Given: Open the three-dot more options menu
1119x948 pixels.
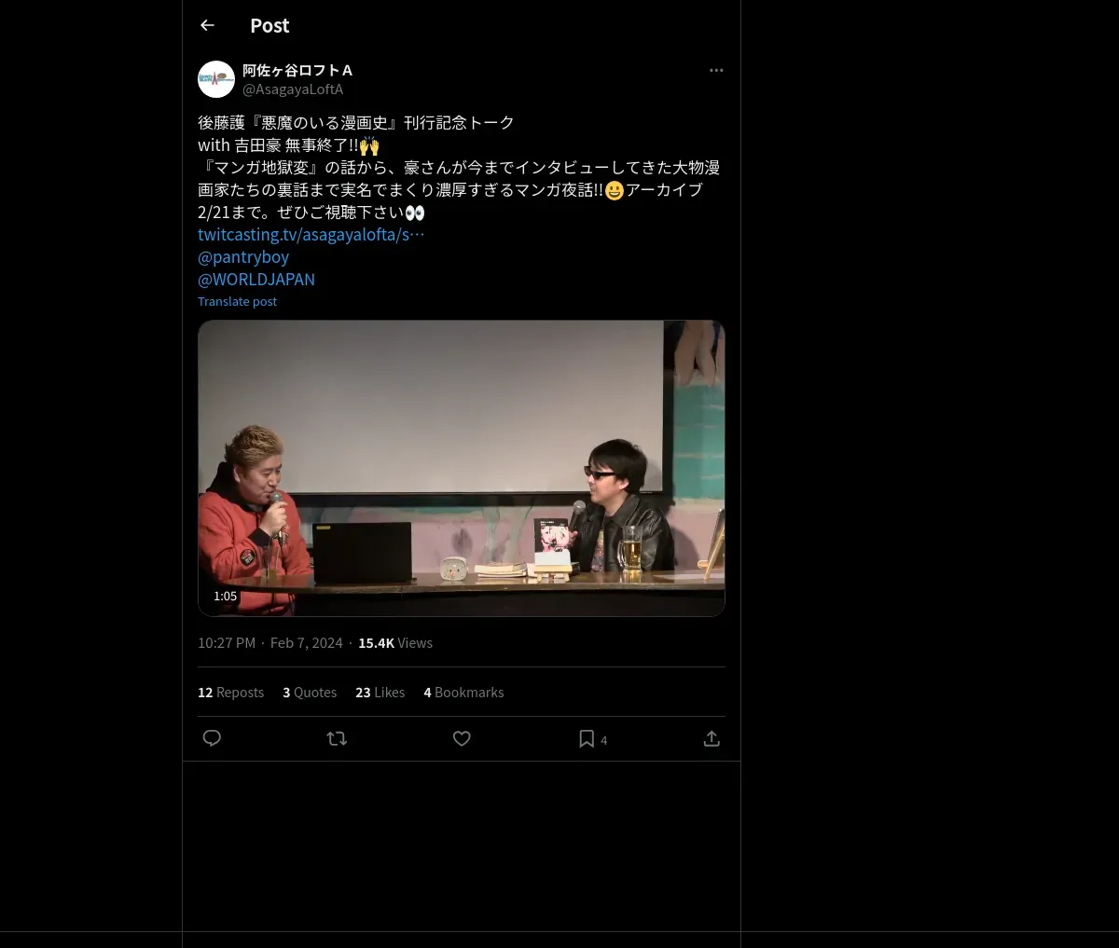Looking at the screenshot, I should point(716,70).
